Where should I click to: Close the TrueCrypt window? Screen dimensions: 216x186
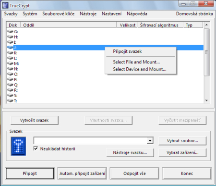coord(206,3)
